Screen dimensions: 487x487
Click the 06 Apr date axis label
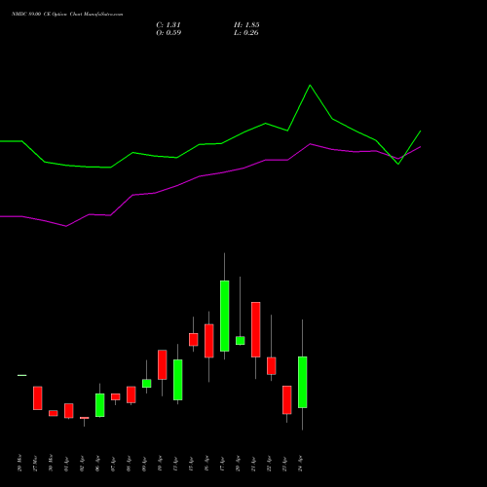(x=98, y=464)
